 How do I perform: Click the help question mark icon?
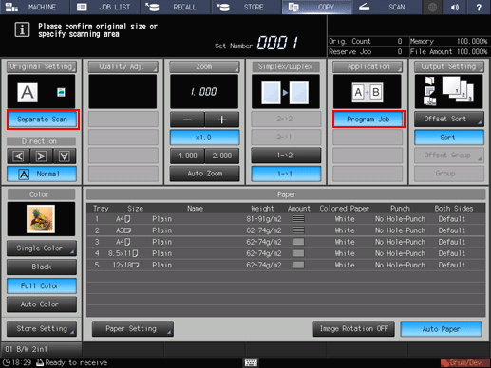(479, 7)
